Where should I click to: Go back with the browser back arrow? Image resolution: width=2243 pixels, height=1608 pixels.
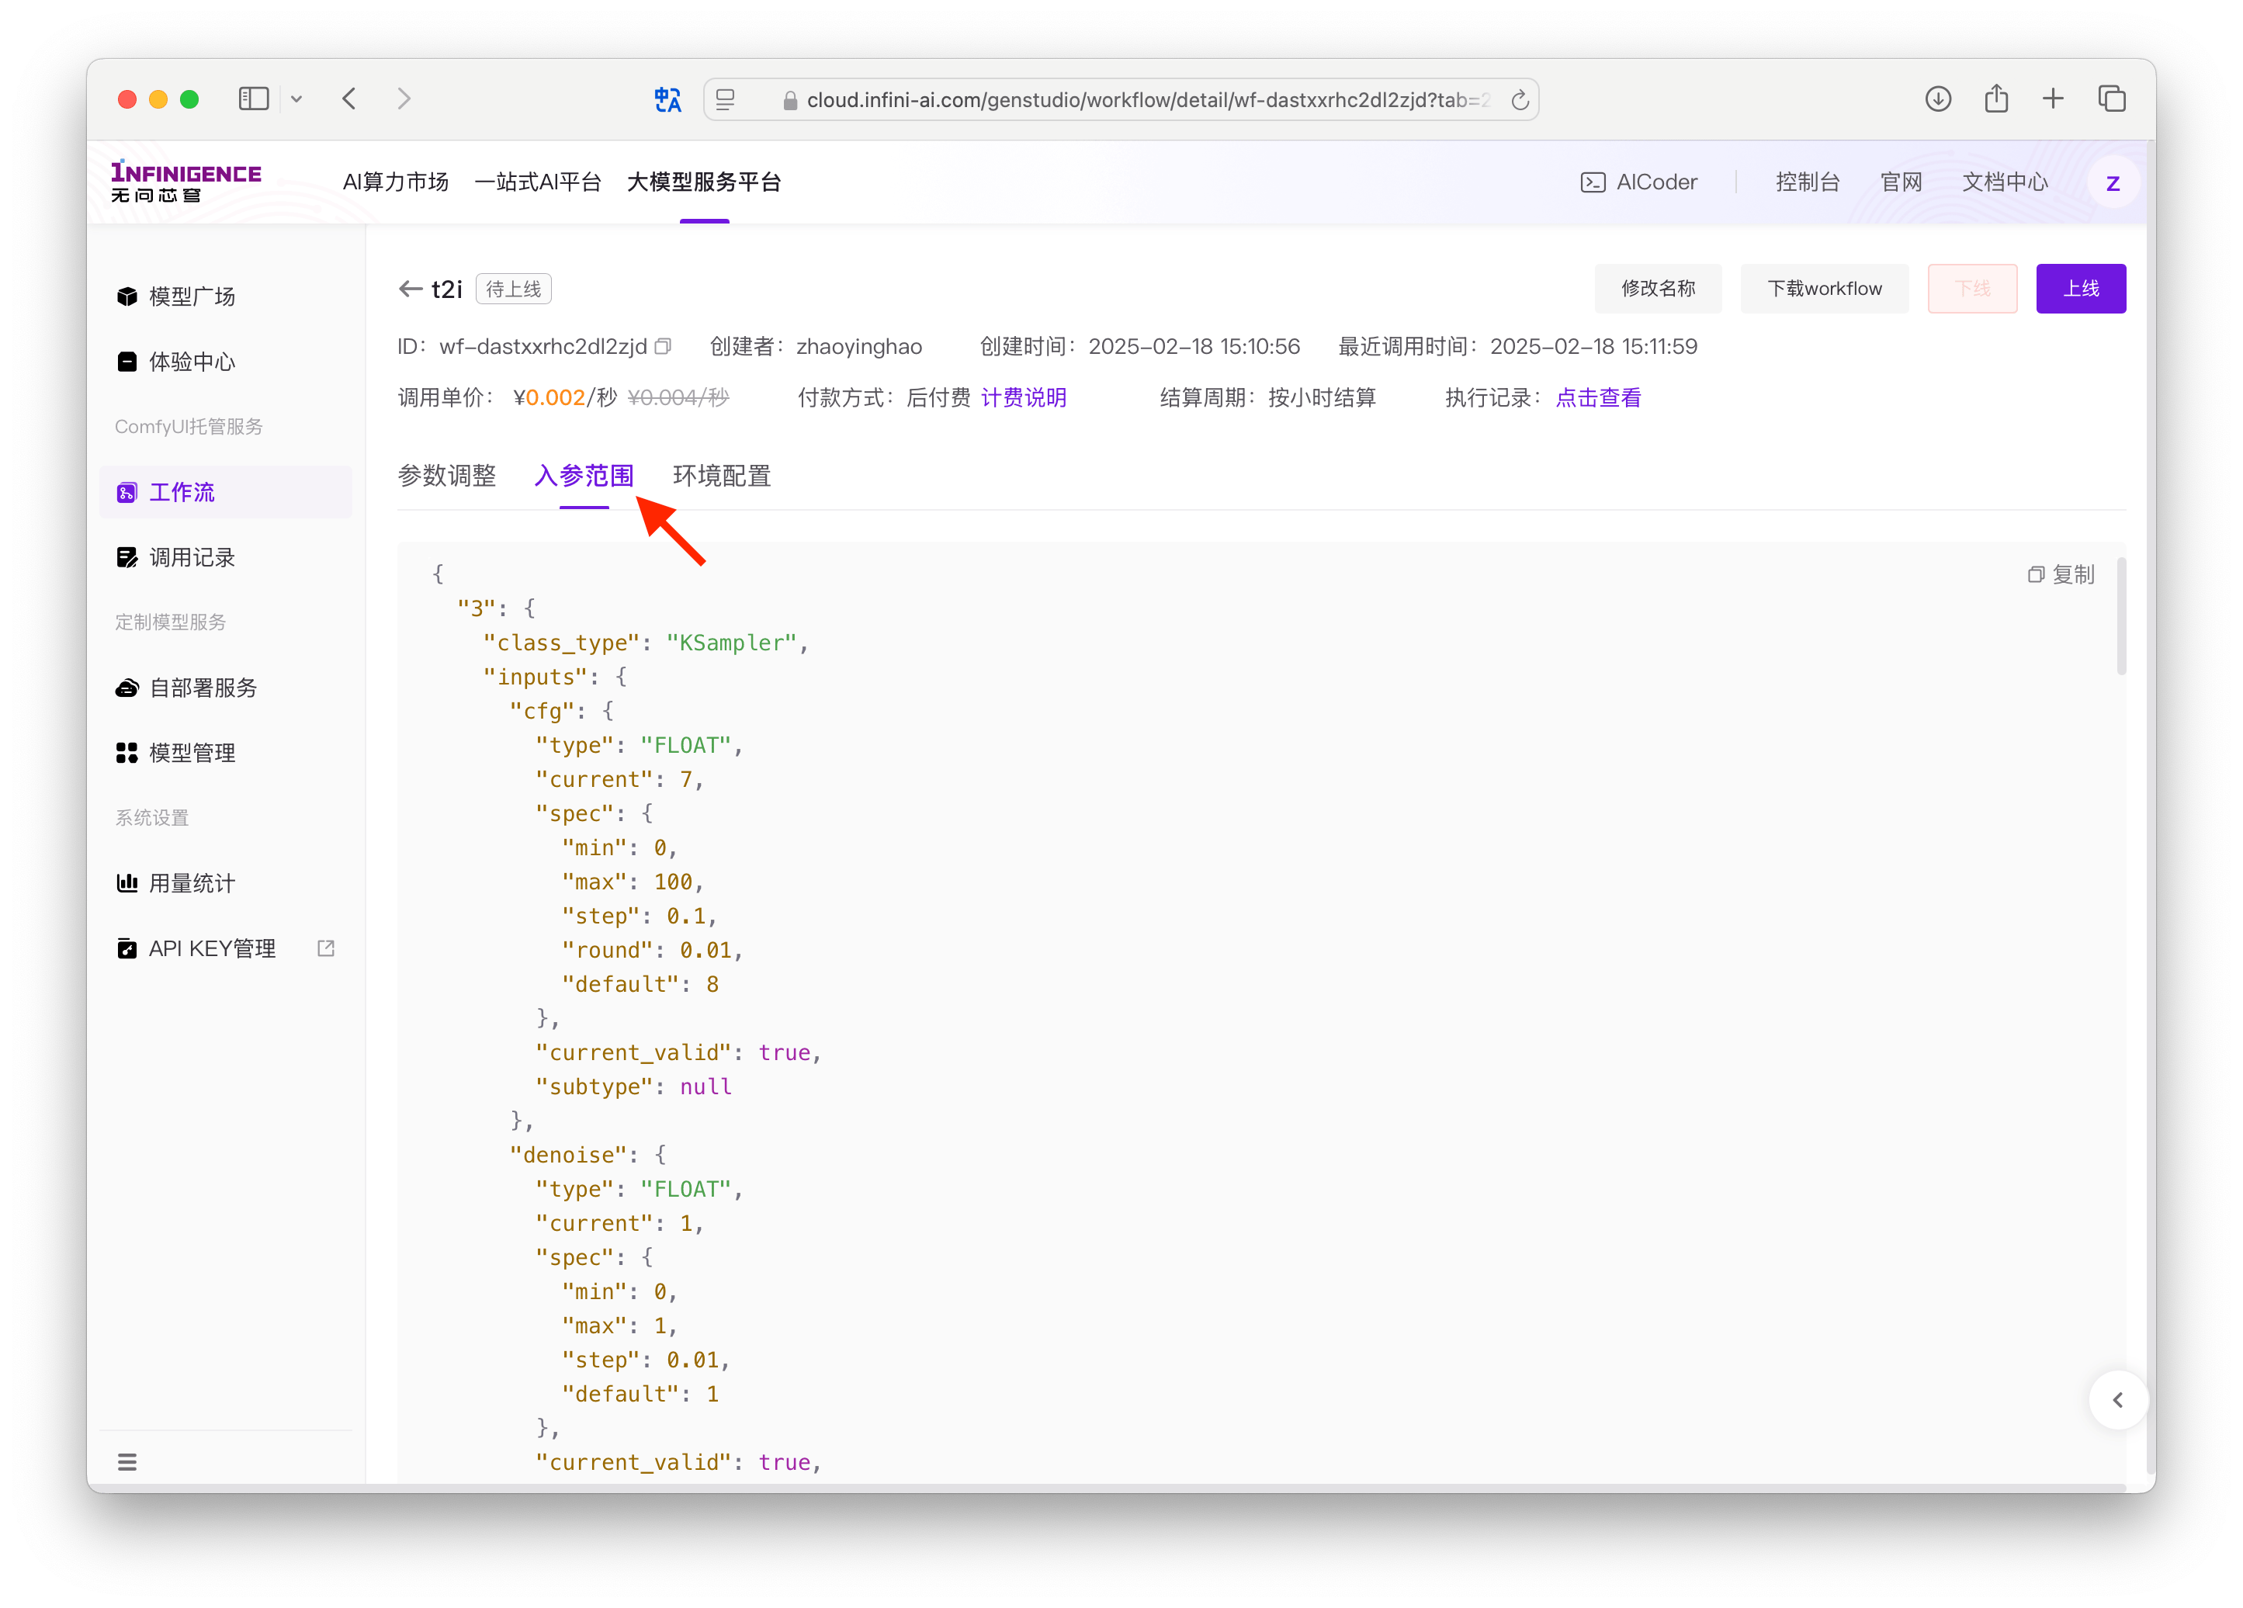coord(349,99)
